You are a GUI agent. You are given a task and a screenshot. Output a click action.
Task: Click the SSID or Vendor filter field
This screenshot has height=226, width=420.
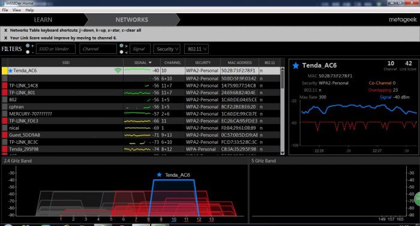(x=56, y=49)
